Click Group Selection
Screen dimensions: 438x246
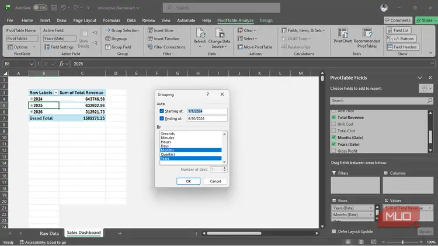122,30
